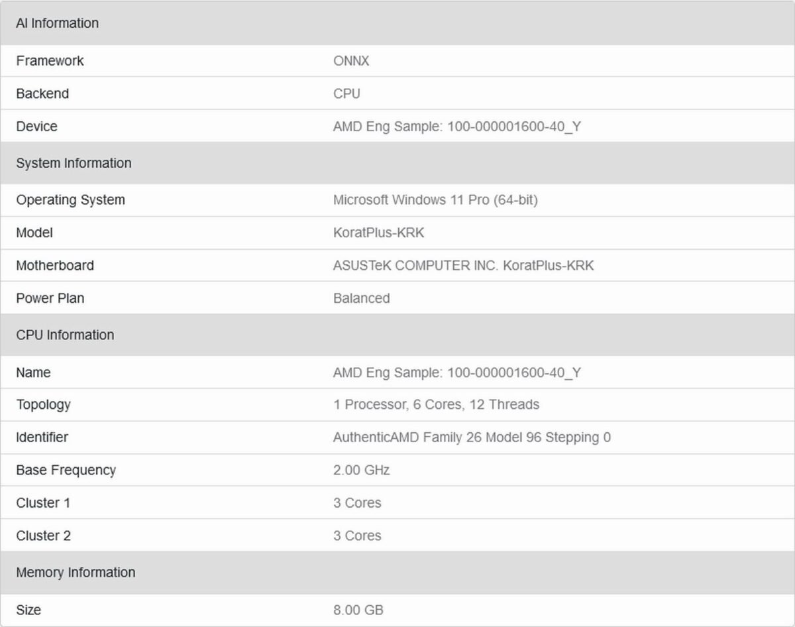Select the 2.00 GHz base frequency
The height and width of the screenshot is (627, 795).
(x=361, y=470)
